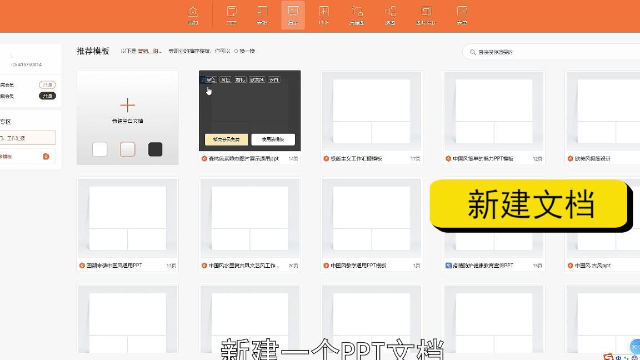Click the 开通 membership upgrade button
Viewport: 640px width, 360px height.
[x=47, y=84]
